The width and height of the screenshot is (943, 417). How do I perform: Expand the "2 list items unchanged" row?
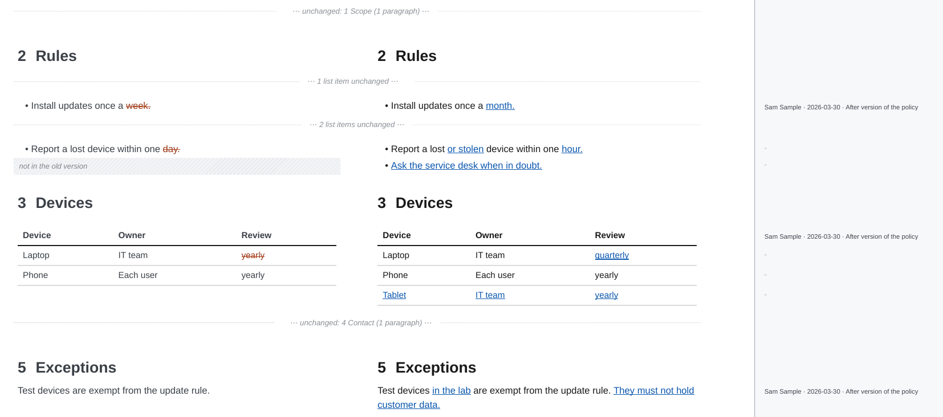357,125
